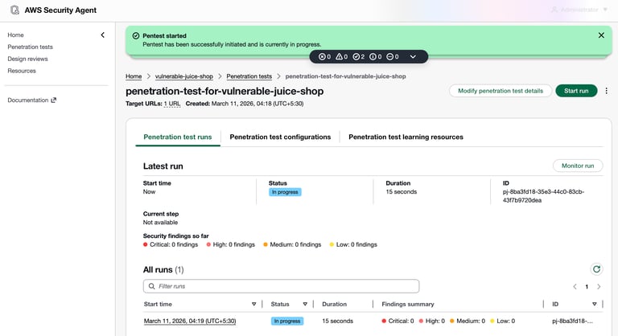Click the Findings summary column header
The height and width of the screenshot is (336, 618).
408,304
